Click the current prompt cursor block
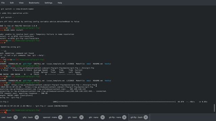Image resolution: width=216 pixels, height=121 pixels. 6,112
